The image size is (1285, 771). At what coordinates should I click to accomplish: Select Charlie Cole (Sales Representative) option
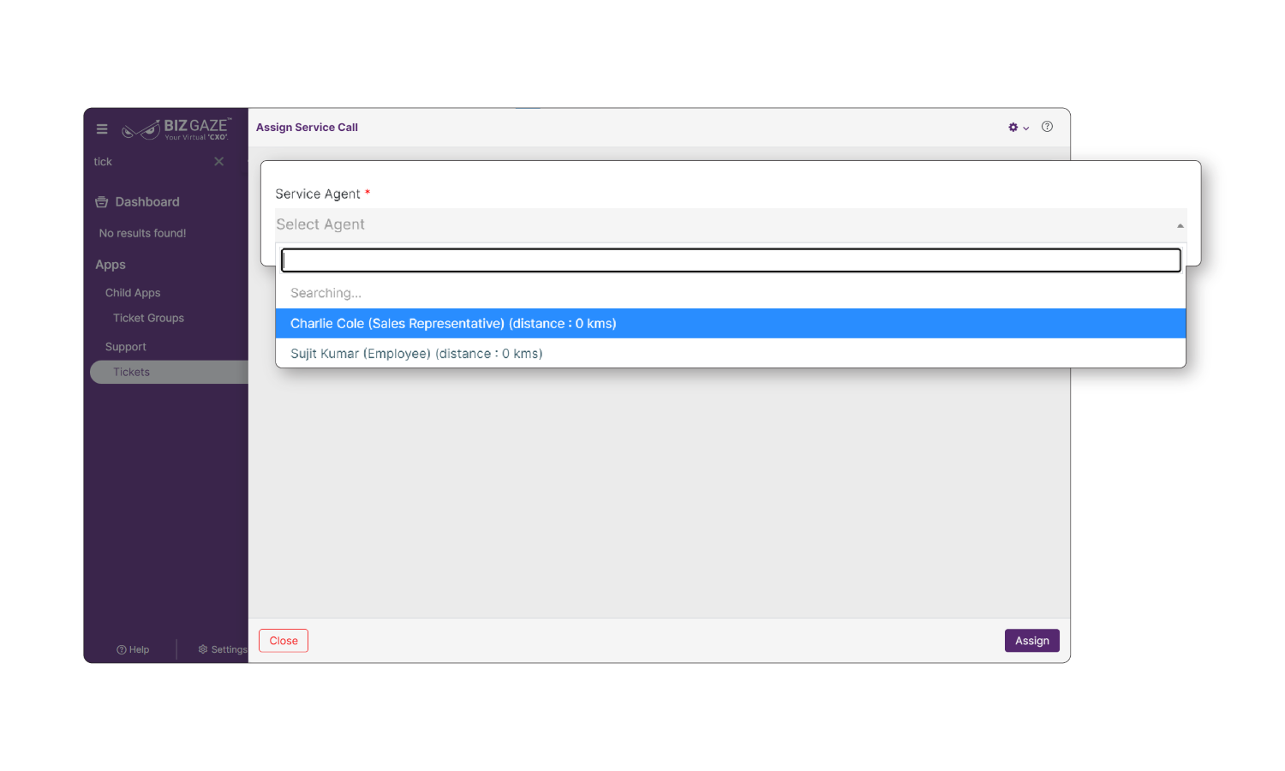[453, 324]
